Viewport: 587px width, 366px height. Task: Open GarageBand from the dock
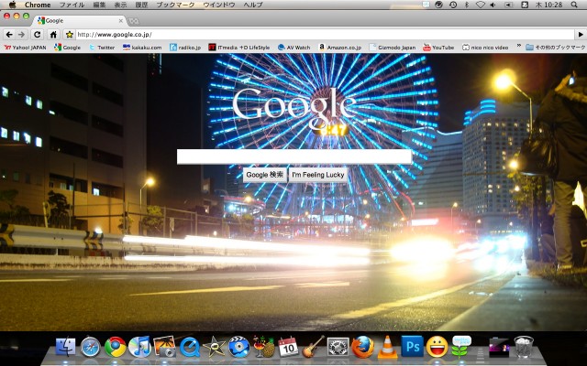click(313, 347)
